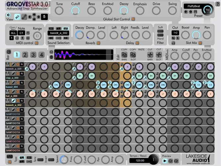Viewport: 221px width, 166px height.
Task: Save the preset with floppy disk icon
Action: tap(195, 12)
